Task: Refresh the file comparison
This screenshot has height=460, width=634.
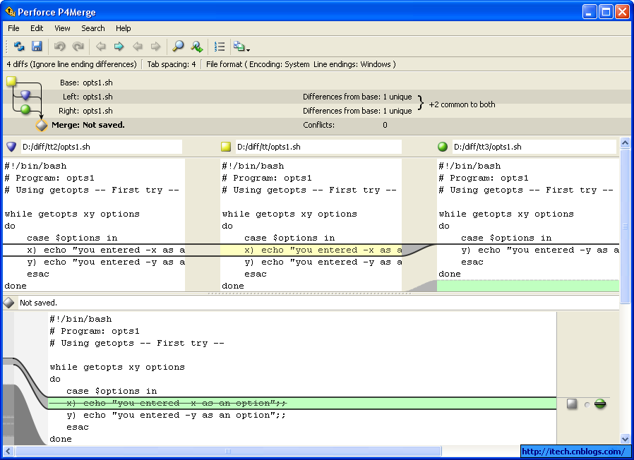Action: point(19,47)
